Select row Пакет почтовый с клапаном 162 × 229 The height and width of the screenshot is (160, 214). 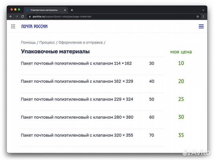pos(92,84)
